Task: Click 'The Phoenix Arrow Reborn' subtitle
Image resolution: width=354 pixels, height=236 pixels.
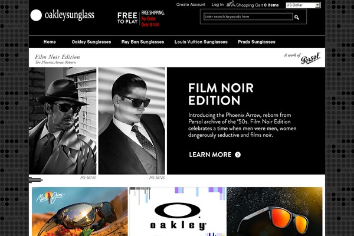Action: coord(55,63)
